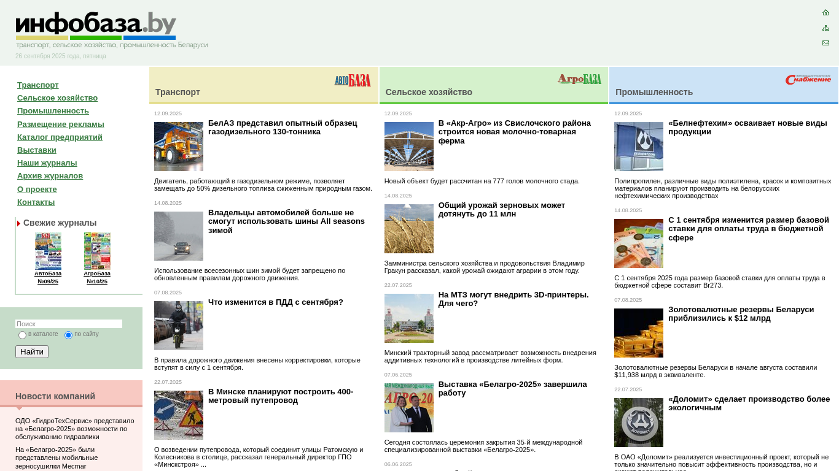839x471 pixels.
Task: Open Доломит eco production headline
Action: click(x=749, y=404)
